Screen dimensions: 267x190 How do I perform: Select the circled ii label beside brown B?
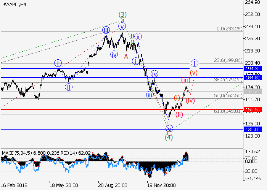[138, 36]
